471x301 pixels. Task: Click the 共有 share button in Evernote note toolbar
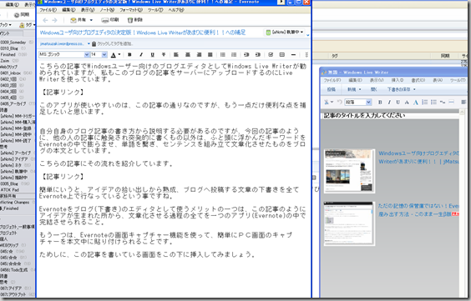78,20
